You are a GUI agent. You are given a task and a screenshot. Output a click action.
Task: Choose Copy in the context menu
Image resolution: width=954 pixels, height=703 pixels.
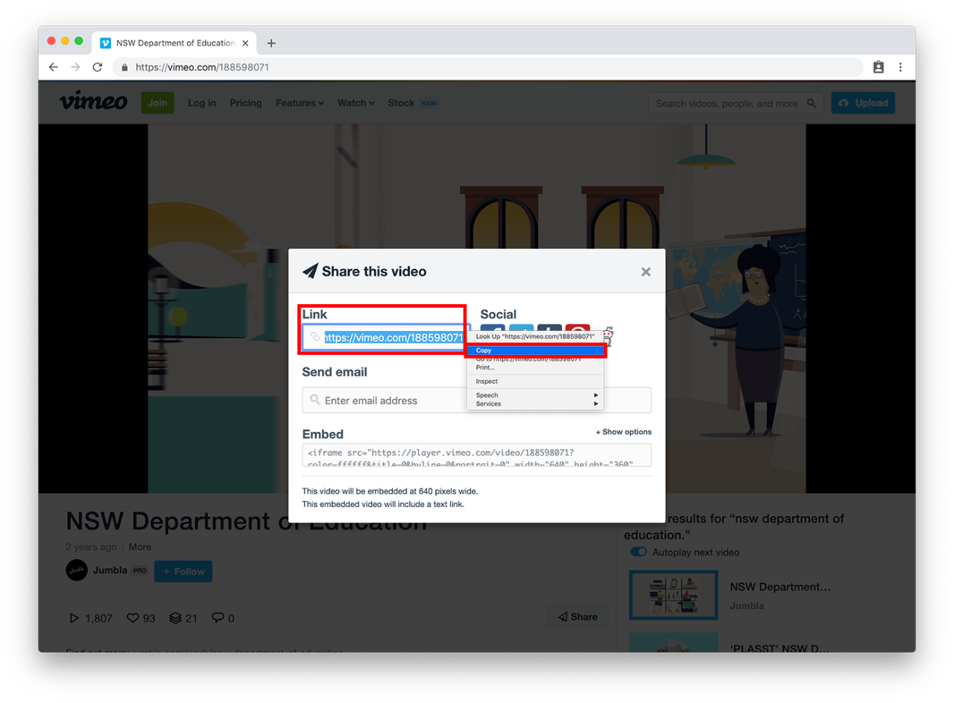[x=535, y=350]
